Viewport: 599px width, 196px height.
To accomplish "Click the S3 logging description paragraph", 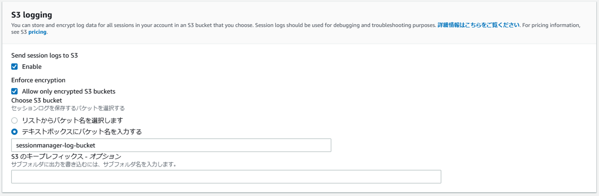I will pyautogui.click(x=296, y=28).
